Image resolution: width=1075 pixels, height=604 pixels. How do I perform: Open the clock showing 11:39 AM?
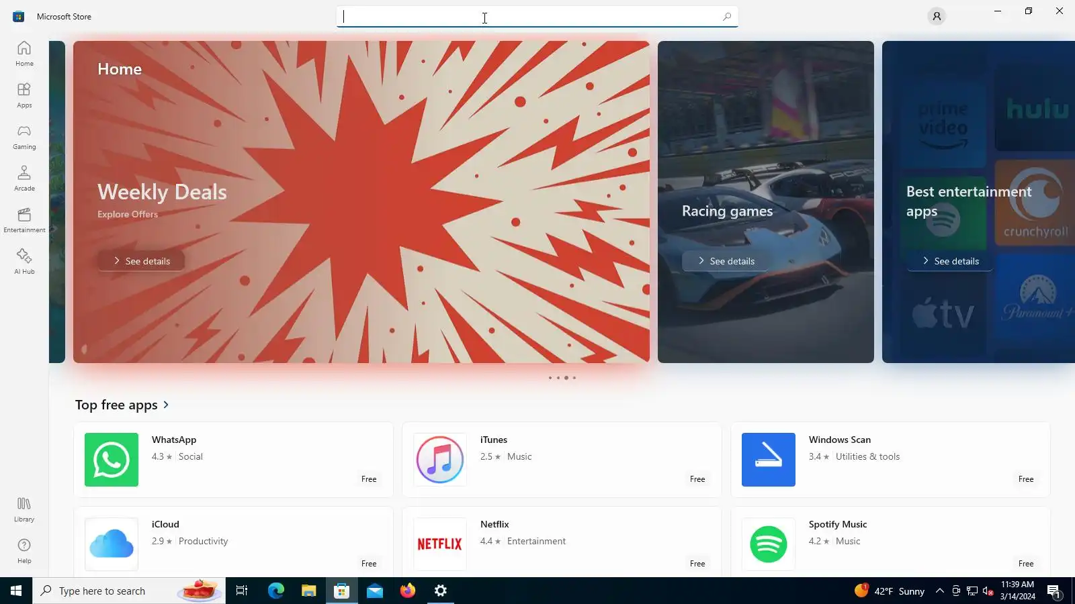click(1017, 591)
